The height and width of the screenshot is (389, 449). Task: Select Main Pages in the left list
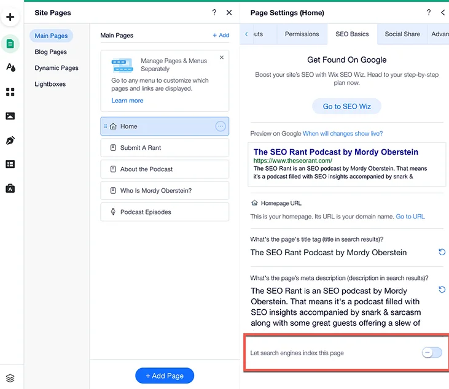pyautogui.click(x=51, y=36)
